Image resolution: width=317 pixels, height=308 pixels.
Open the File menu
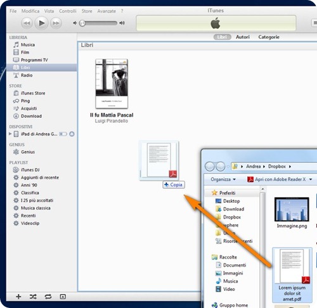click(13, 11)
